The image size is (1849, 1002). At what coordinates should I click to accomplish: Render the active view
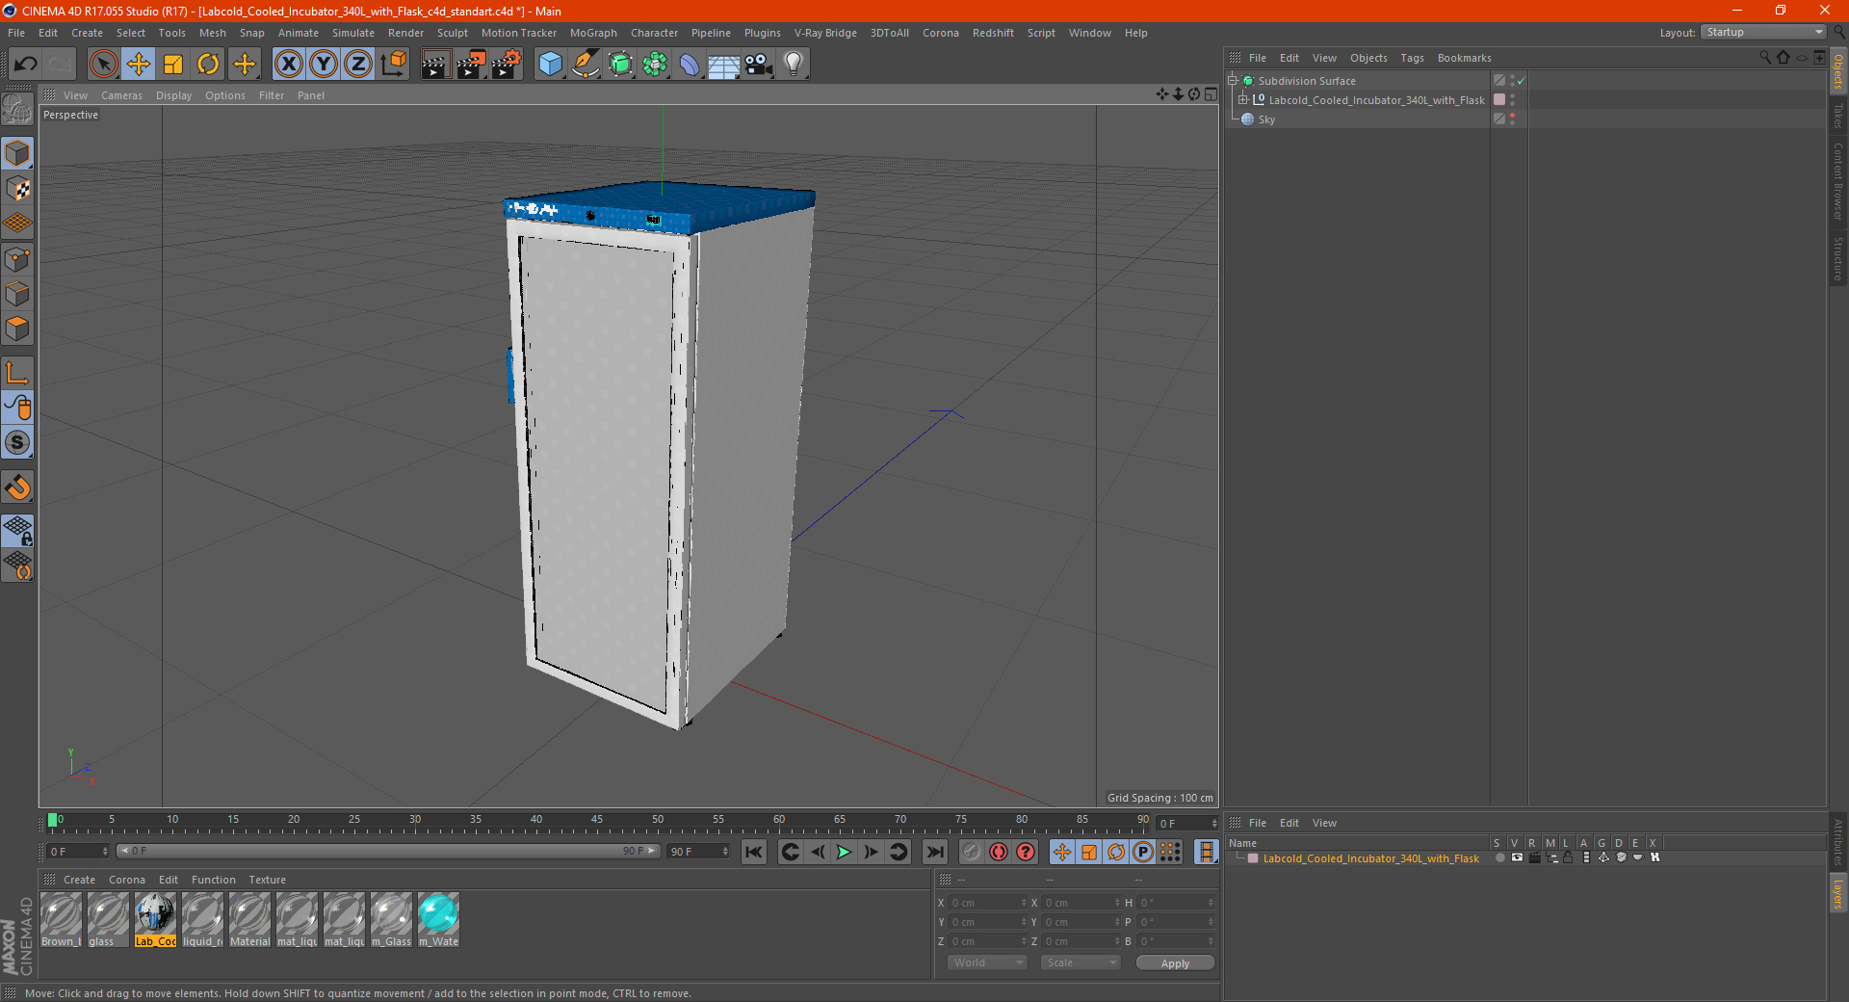pyautogui.click(x=435, y=65)
